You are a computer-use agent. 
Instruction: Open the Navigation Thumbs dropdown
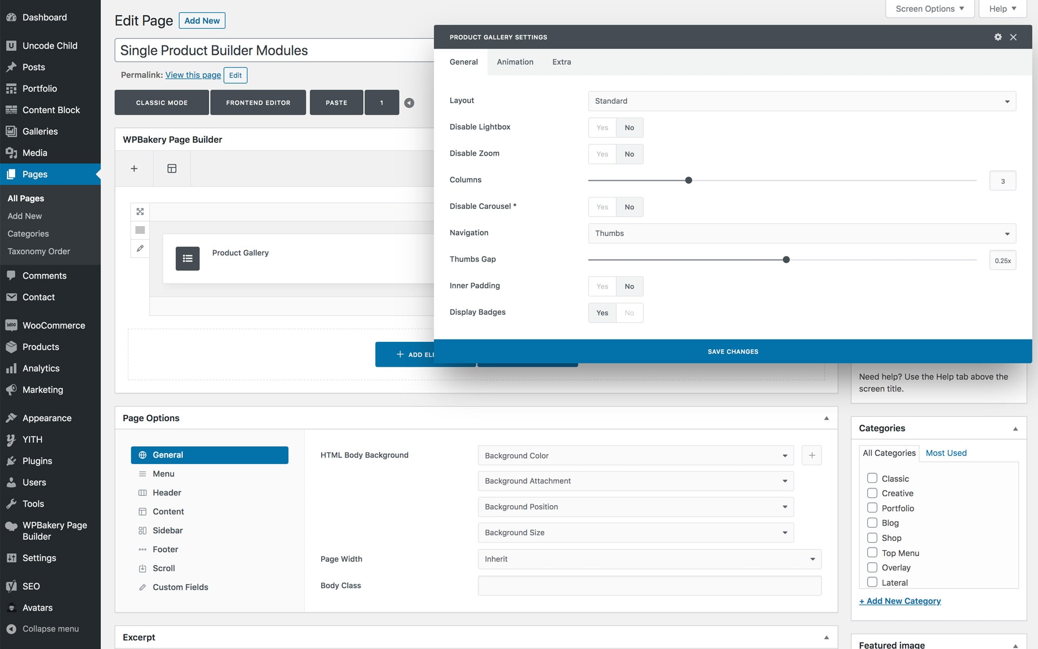click(x=802, y=234)
